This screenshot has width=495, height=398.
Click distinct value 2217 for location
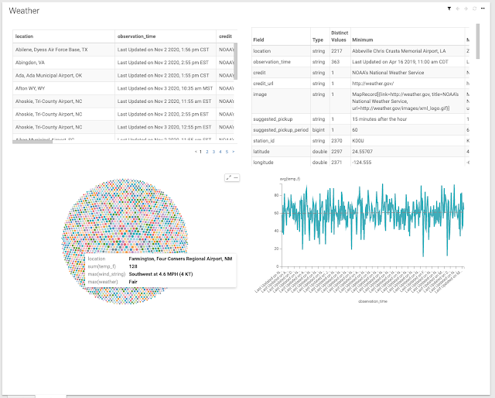point(336,51)
